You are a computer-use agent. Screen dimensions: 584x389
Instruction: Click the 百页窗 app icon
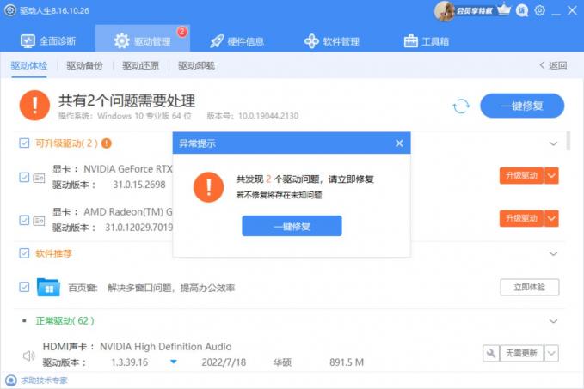click(x=48, y=287)
